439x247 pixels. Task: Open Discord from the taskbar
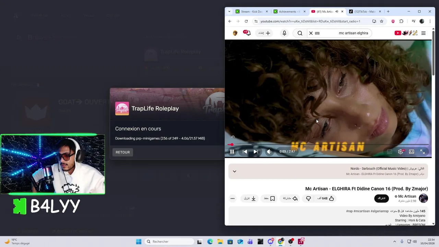tap(271, 242)
